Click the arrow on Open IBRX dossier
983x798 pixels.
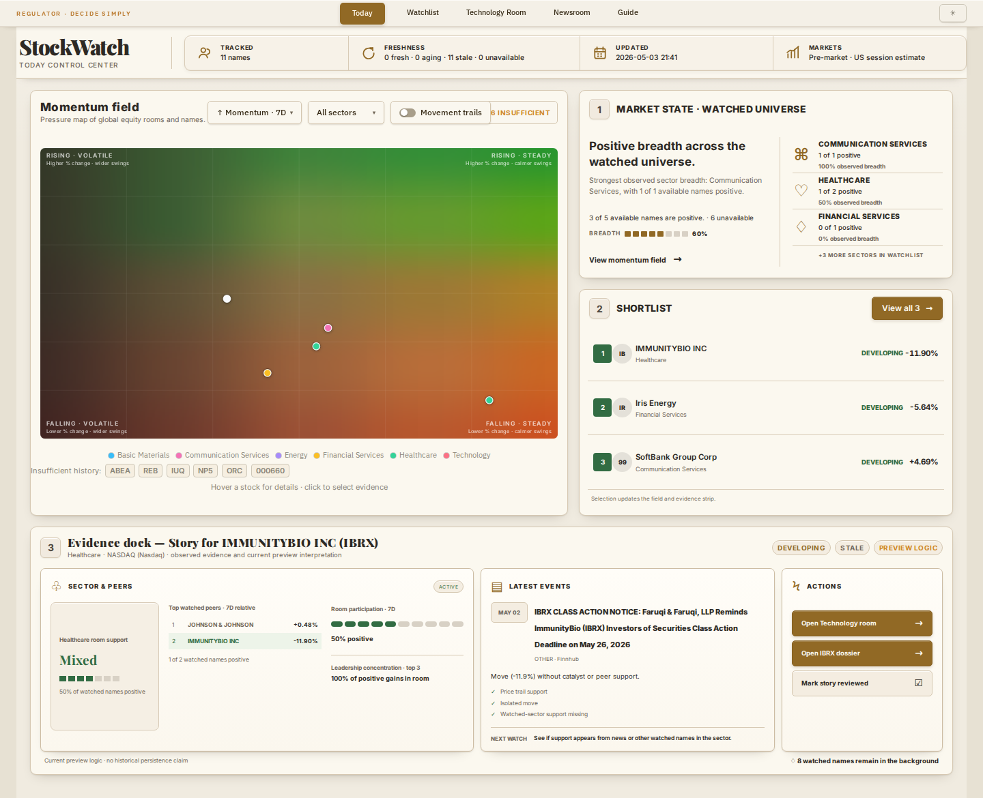tap(919, 653)
